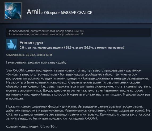
Task: Select the blue thumbs-up recommendation icon
Action: click(x=12, y=44)
